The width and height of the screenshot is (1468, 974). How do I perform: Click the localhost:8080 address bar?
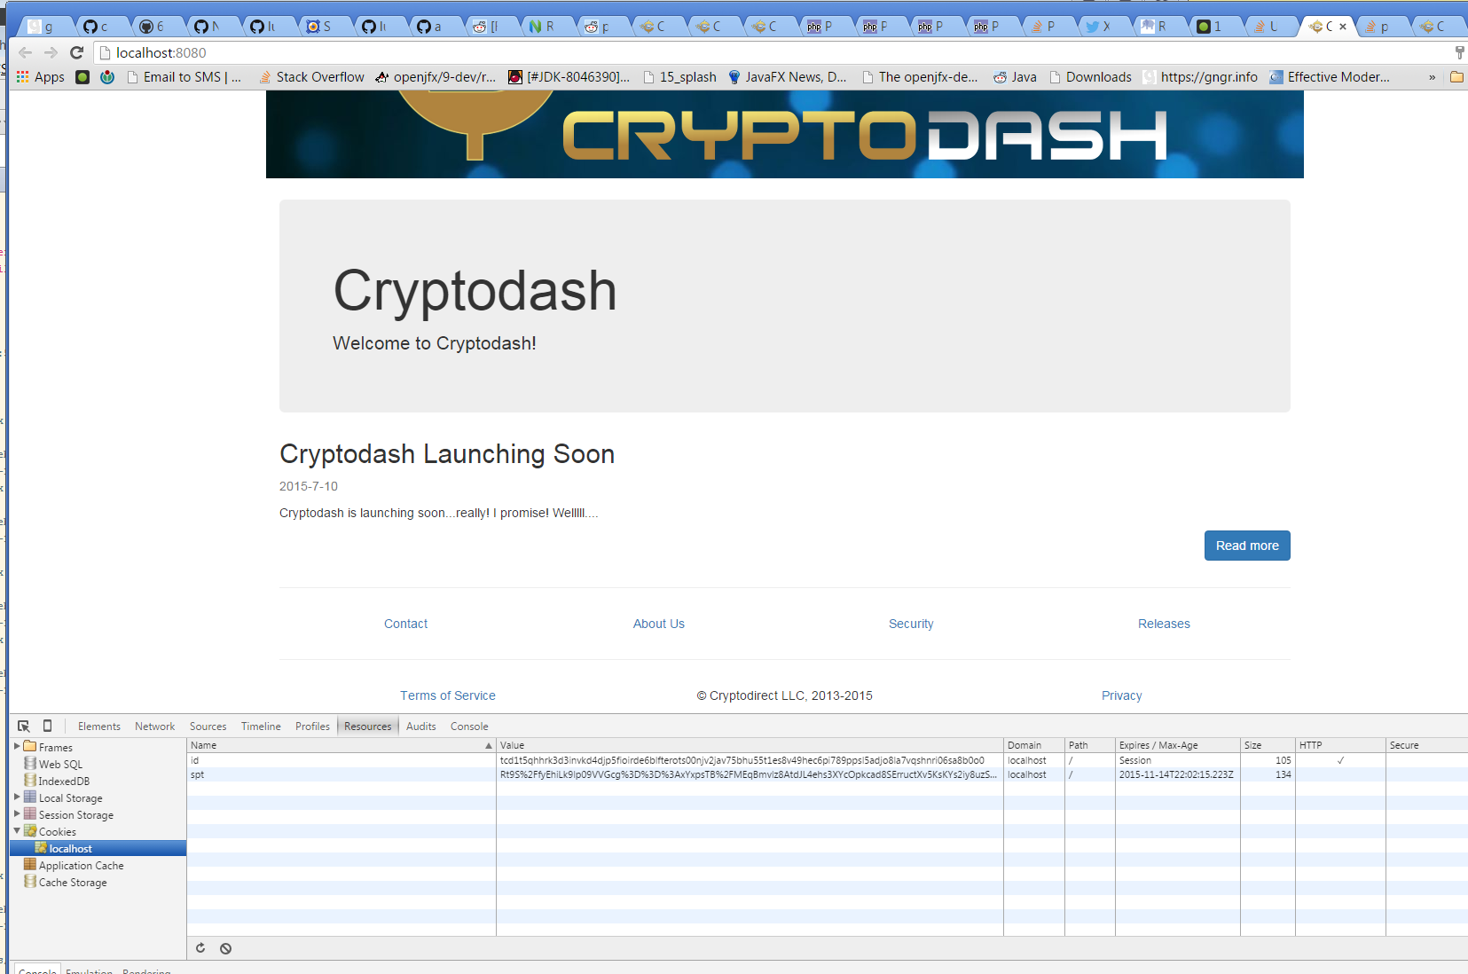pos(772,53)
